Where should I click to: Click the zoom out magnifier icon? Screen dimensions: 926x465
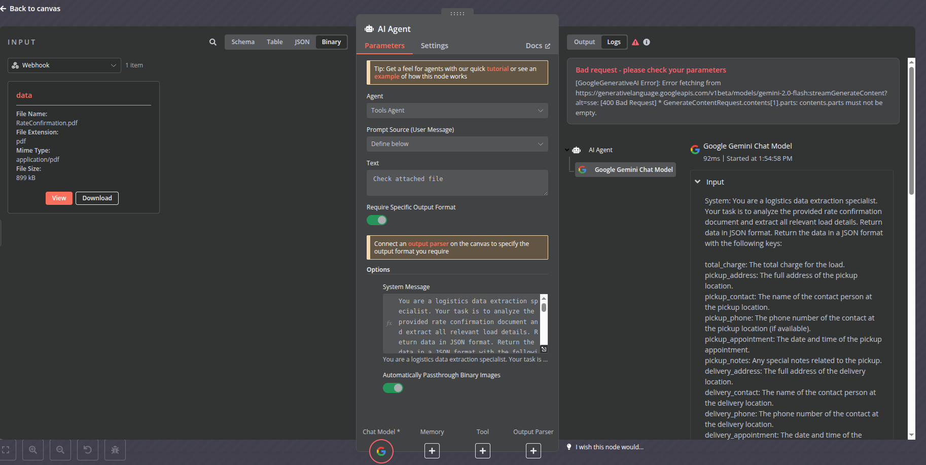click(x=60, y=450)
